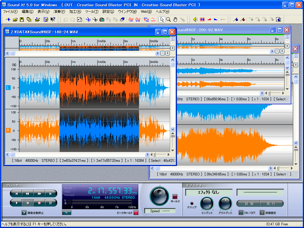
Task: Pause playback with the pause button
Action: pos(50,203)
